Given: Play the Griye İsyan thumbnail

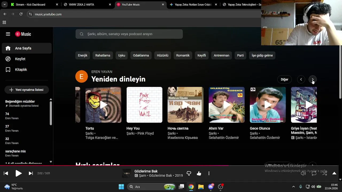Looking at the screenshot, I should 304,105.
